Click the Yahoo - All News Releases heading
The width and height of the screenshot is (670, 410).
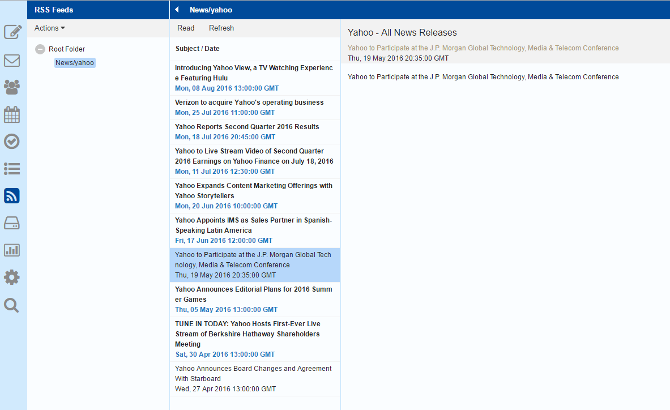[x=402, y=32]
